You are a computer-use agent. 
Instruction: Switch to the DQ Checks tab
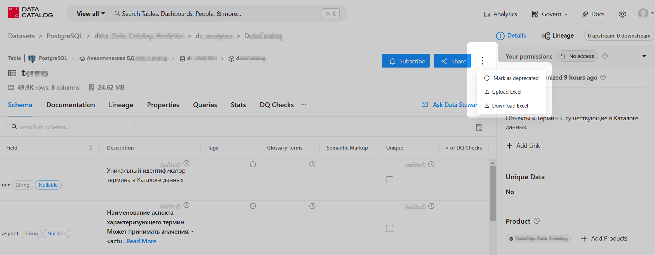coord(277,105)
